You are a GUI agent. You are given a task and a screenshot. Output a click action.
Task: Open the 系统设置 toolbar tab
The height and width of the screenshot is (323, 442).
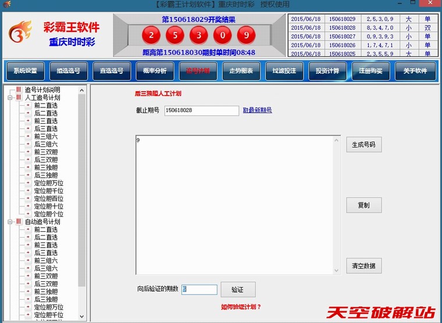25,71
